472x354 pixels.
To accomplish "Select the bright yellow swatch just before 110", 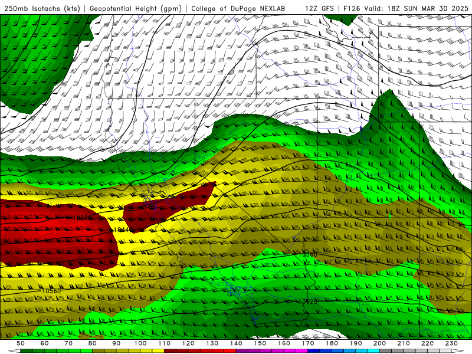I will (158, 351).
